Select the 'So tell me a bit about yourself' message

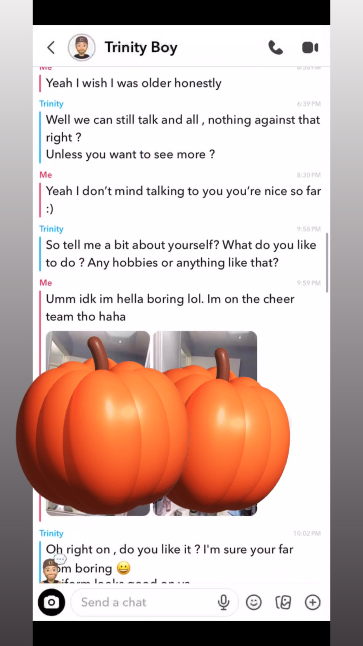(181, 254)
